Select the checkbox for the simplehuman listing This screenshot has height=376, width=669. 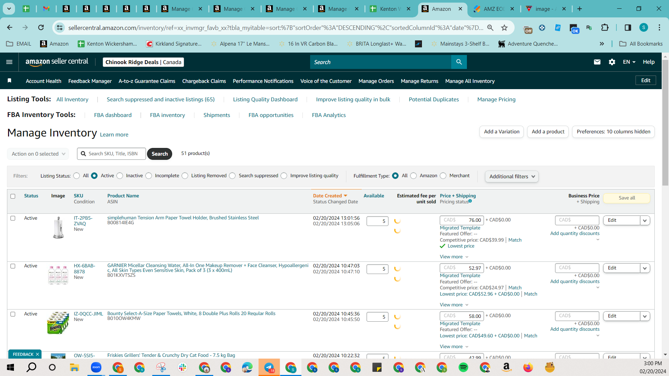click(x=13, y=218)
